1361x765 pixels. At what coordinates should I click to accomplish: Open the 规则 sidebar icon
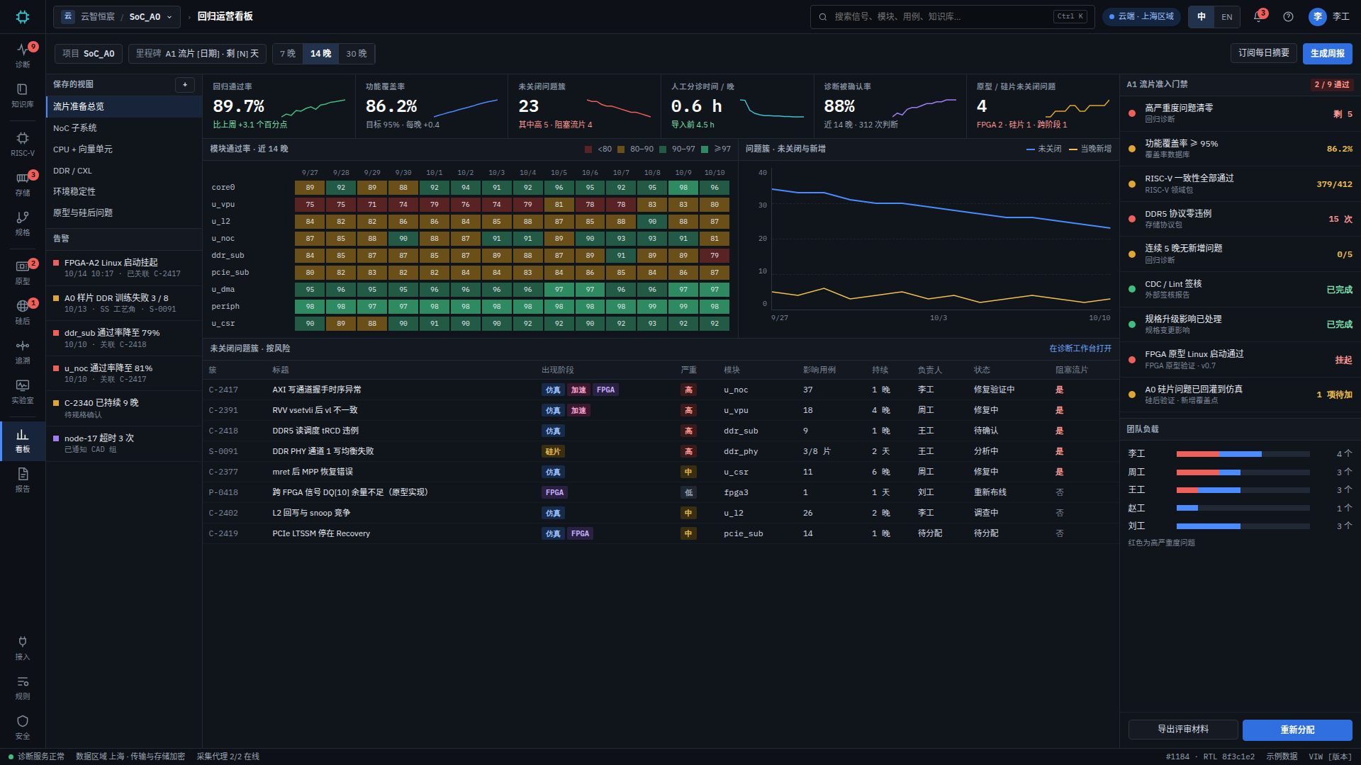point(23,687)
